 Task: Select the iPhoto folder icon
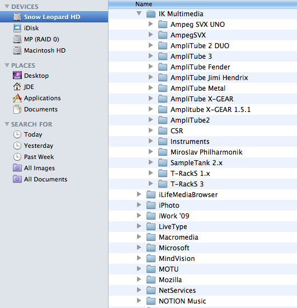[x=151, y=206]
